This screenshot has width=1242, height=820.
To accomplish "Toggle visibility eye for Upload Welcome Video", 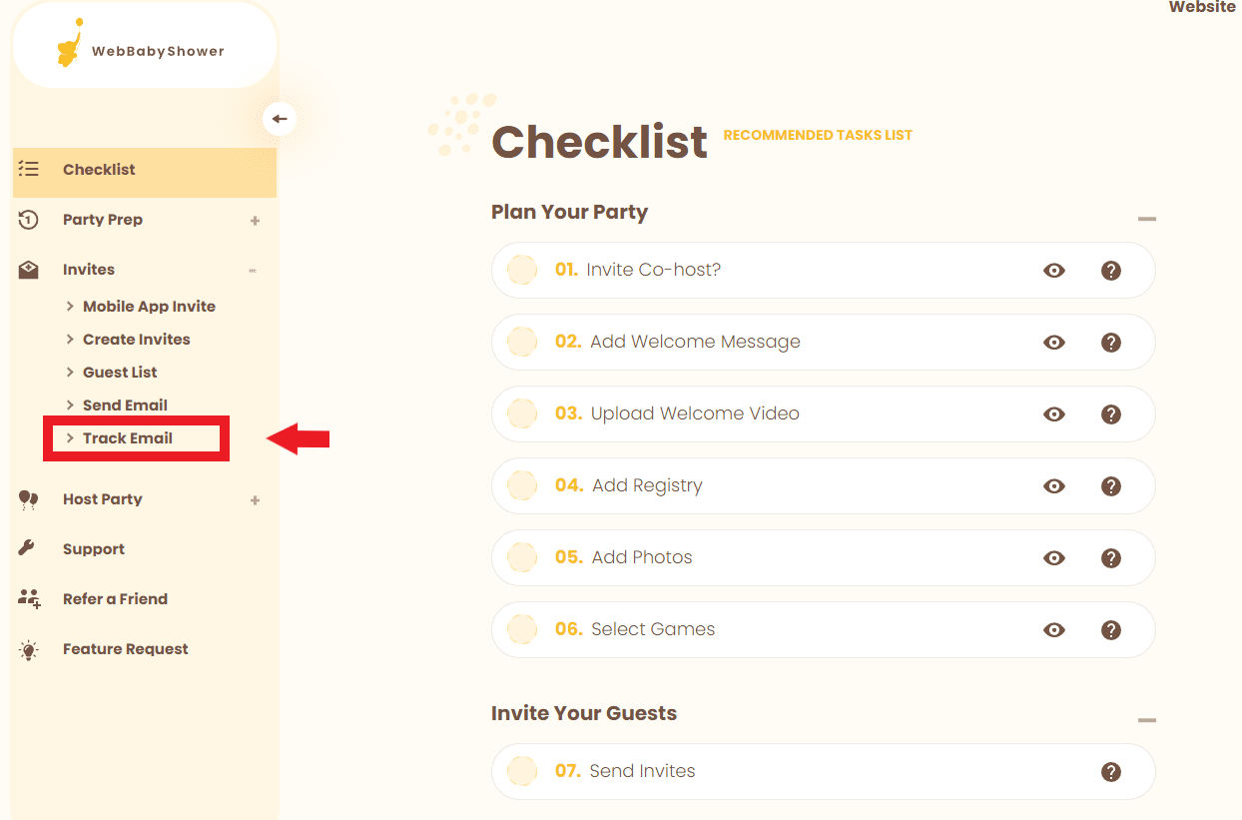I will 1054,413.
